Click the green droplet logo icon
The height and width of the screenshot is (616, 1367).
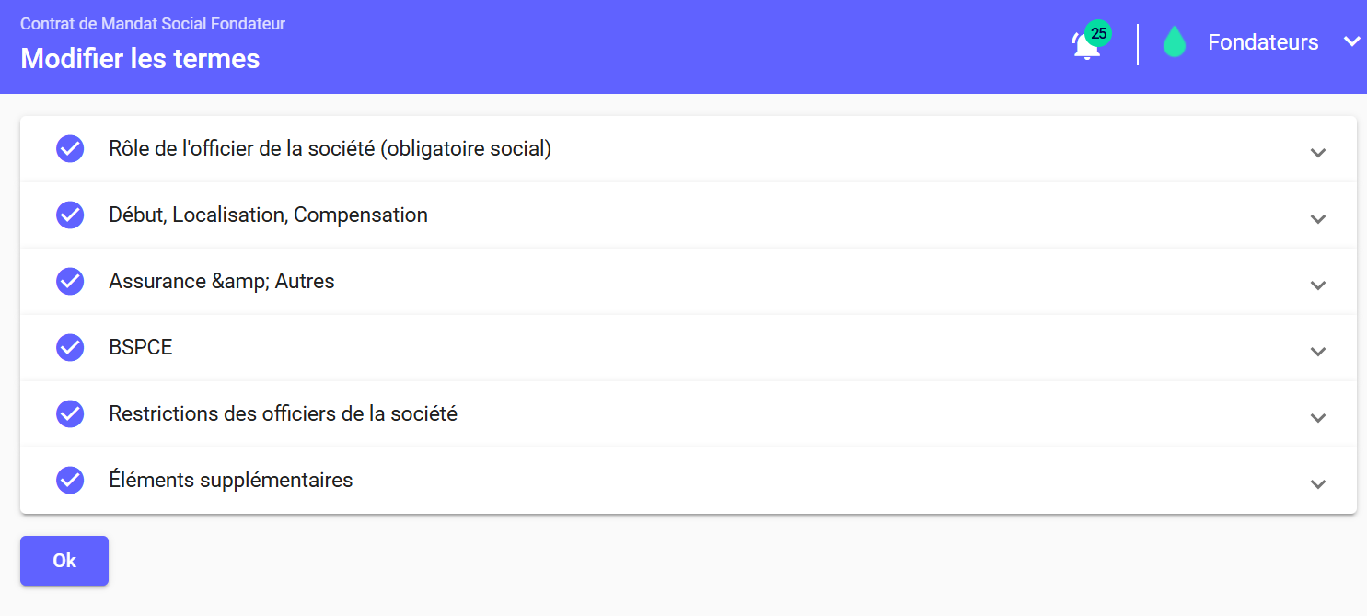click(1174, 42)
